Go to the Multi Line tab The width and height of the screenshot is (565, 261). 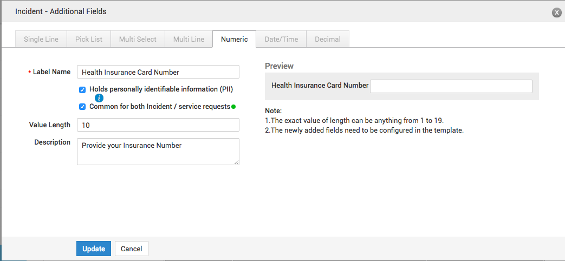click(x=189, y=39)
